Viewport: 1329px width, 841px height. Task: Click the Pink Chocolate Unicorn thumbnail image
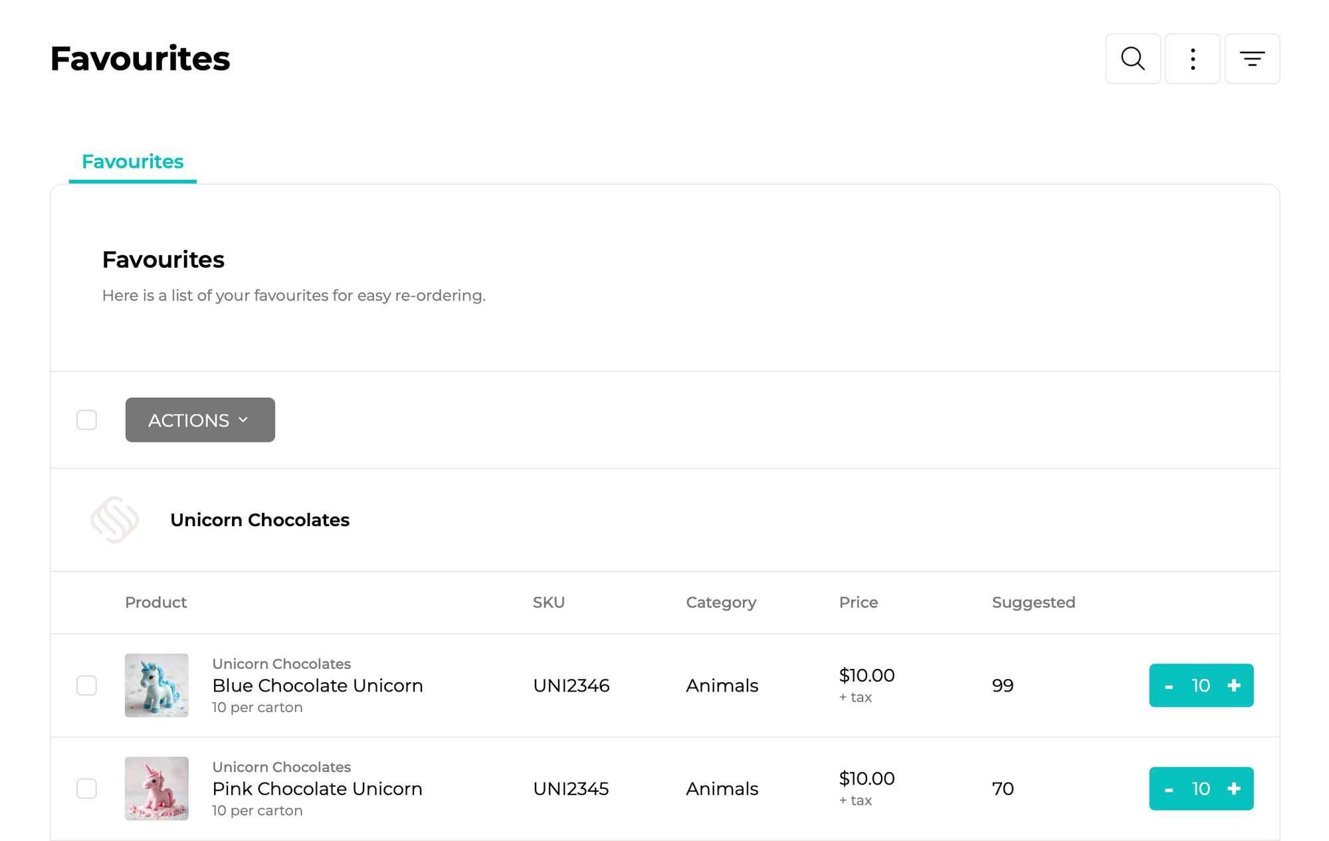pyautogui.click(x=157, y=789)
